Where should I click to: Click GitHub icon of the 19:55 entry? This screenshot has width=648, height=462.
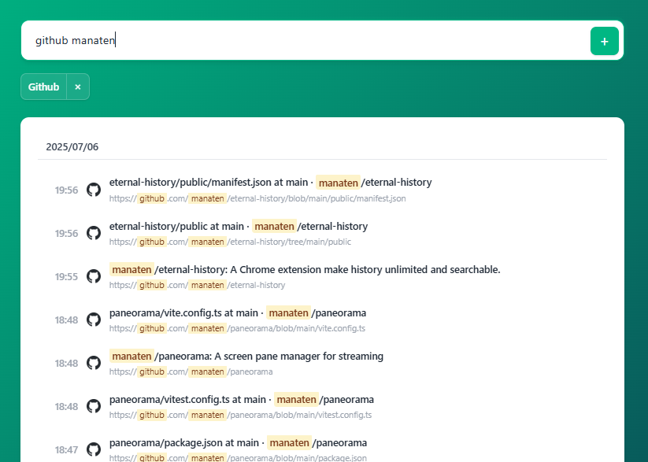tap(94, 276)
